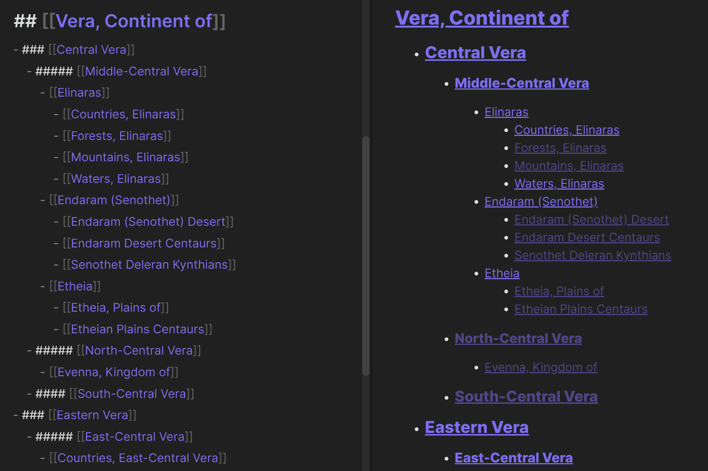The height and width of the screenshot is (471, 708).
Task: Open "Evenna, Kingdom of" link in preview
Action: pyautogui.click(x=541, y=367)
